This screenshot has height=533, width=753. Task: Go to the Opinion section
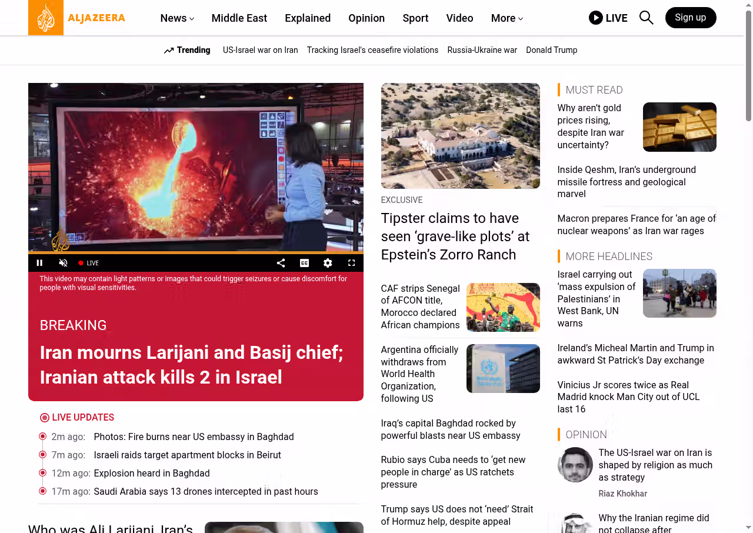click(x=366, y=18)
